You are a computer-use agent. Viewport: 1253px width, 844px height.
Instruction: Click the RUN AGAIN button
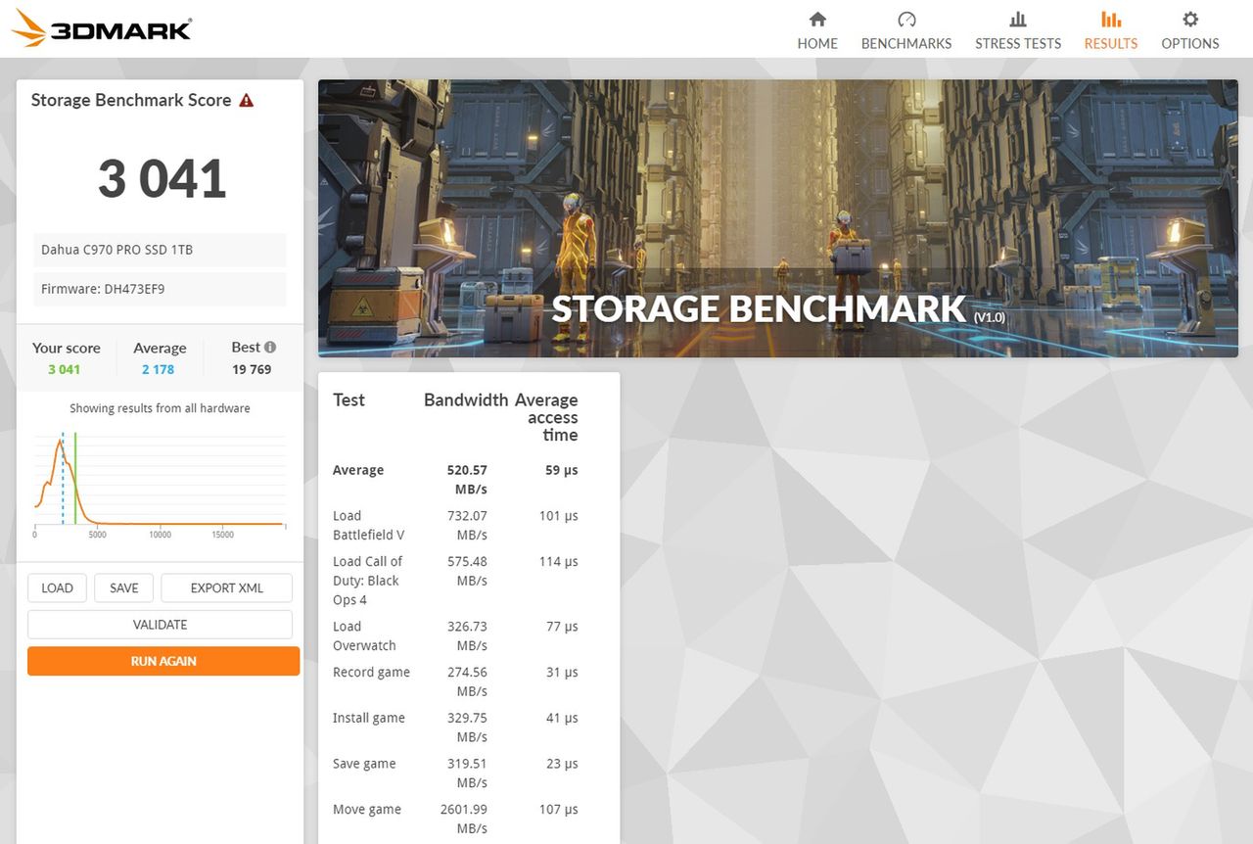pyautogui.click(x=163, y=661)
